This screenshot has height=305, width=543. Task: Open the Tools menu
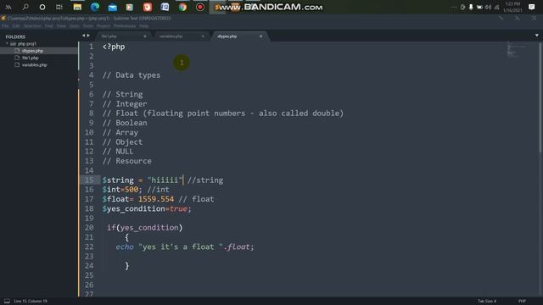[x=88, y=26]
